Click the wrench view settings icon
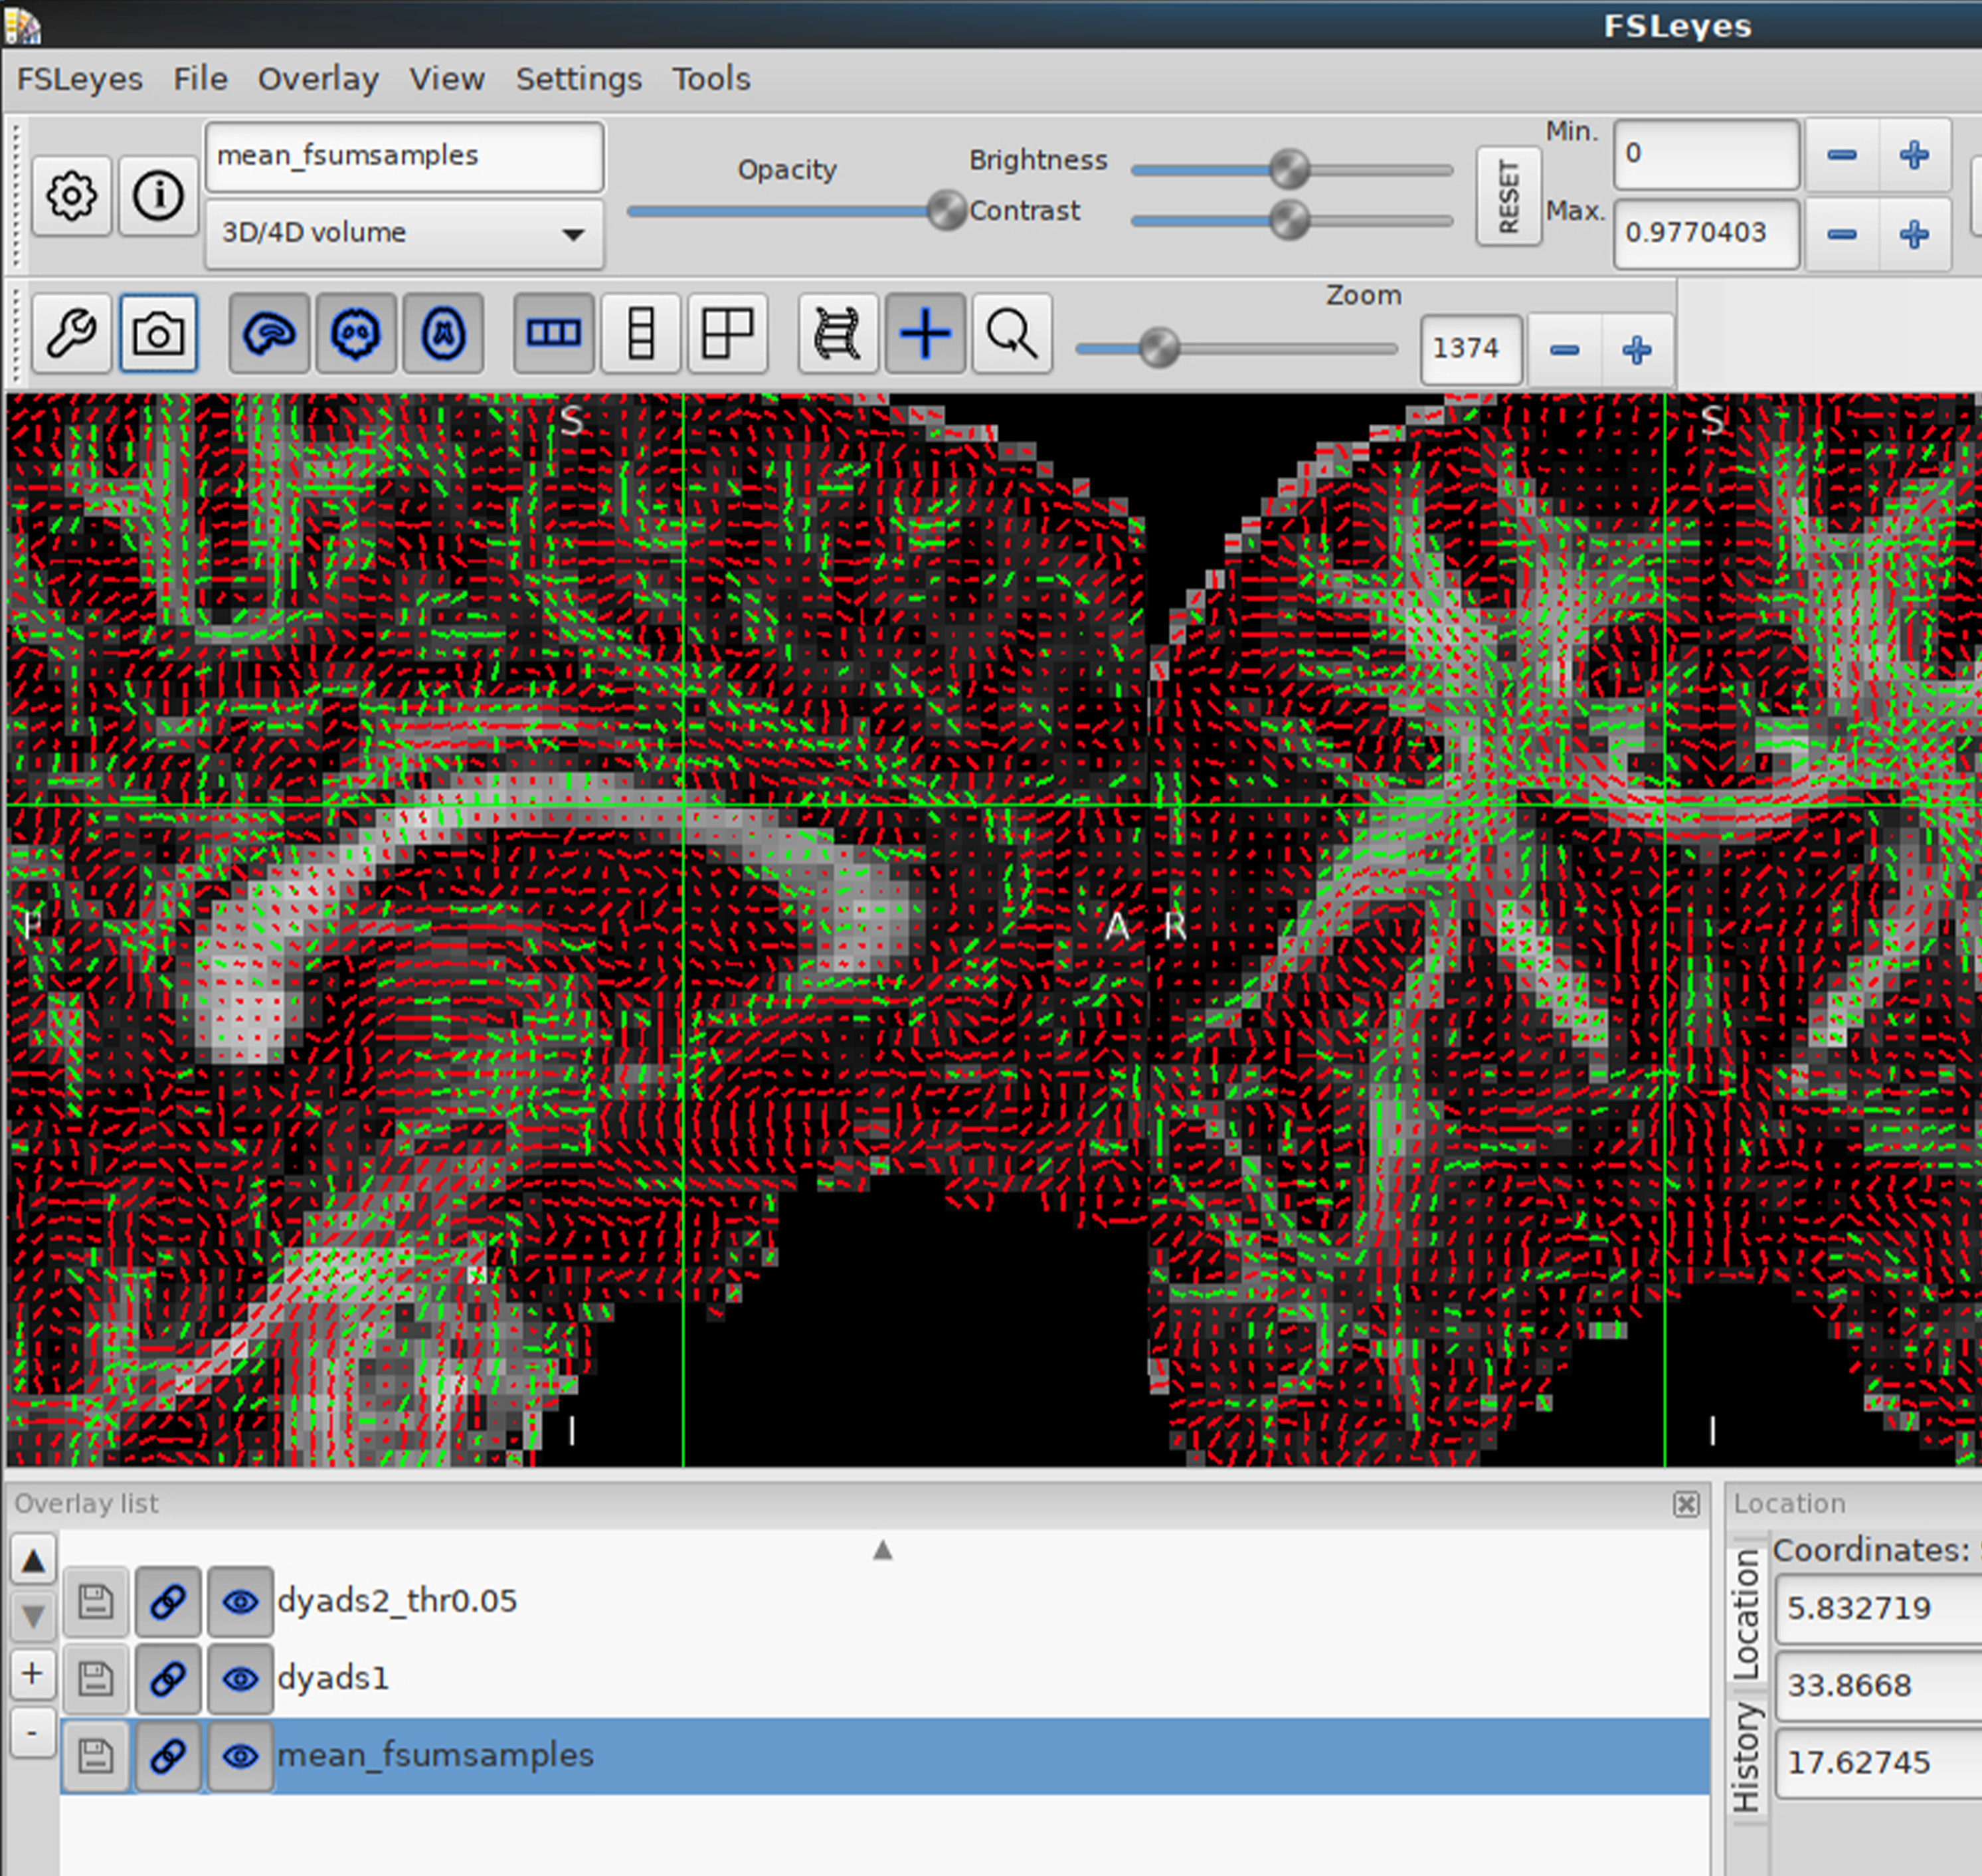The image size is (1982, 1876). pos(71,333)
